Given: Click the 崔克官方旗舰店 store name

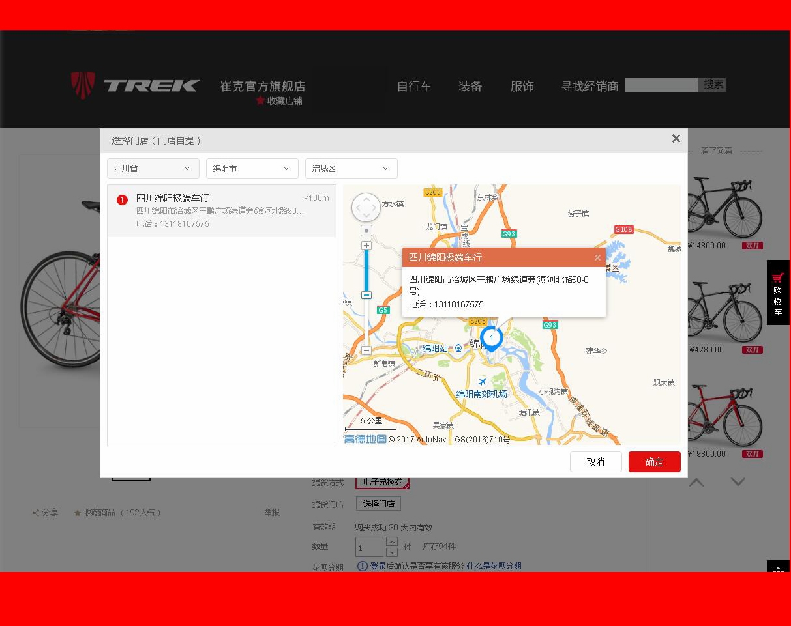Looking at the screenshot, I should pos(263,86).
